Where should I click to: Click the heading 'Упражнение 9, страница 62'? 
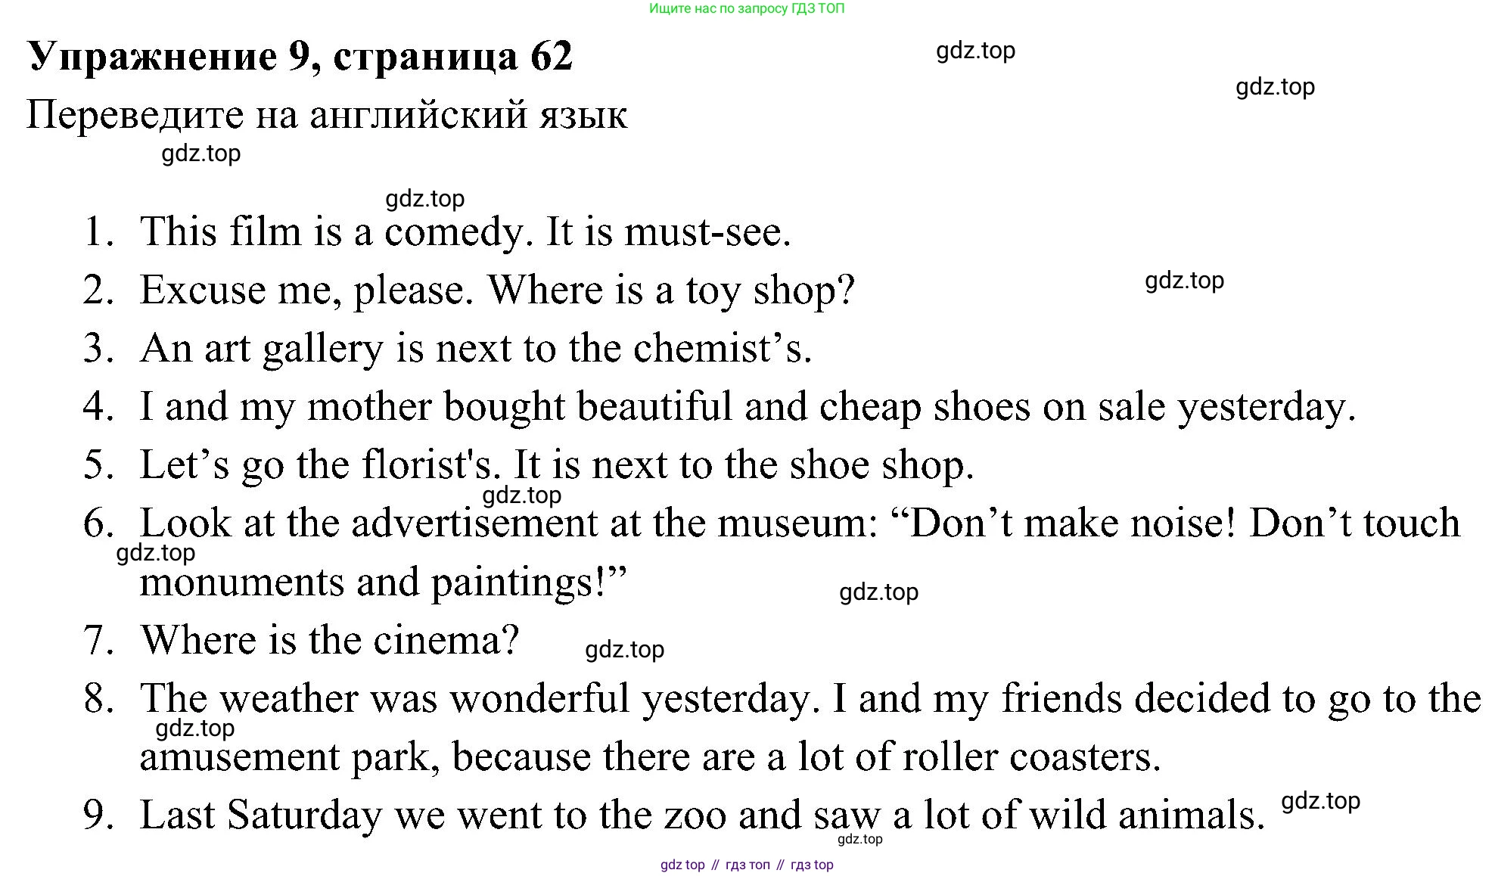300,57
